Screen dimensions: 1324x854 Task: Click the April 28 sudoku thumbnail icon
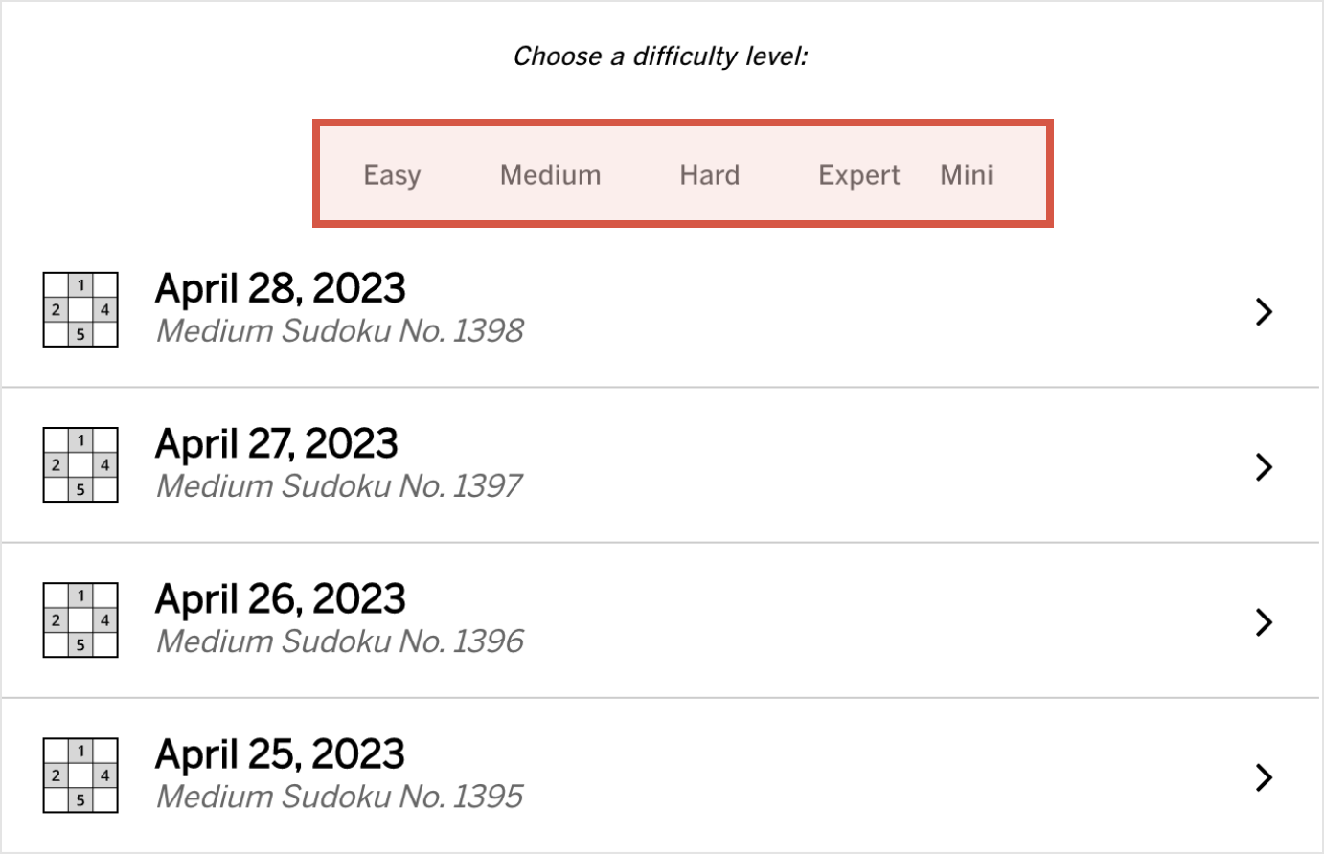(80, 310)
